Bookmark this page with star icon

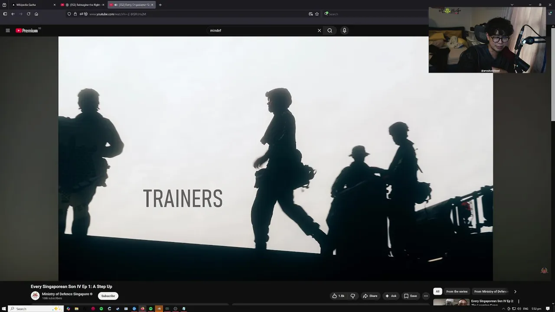pos(317,14)
